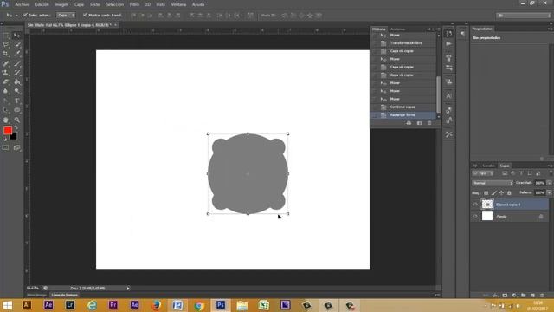Image resolution: width=554 pixels, height=312 pixels.
Task: Select the Quick Selection tool
Action: [x=16, y=45]
